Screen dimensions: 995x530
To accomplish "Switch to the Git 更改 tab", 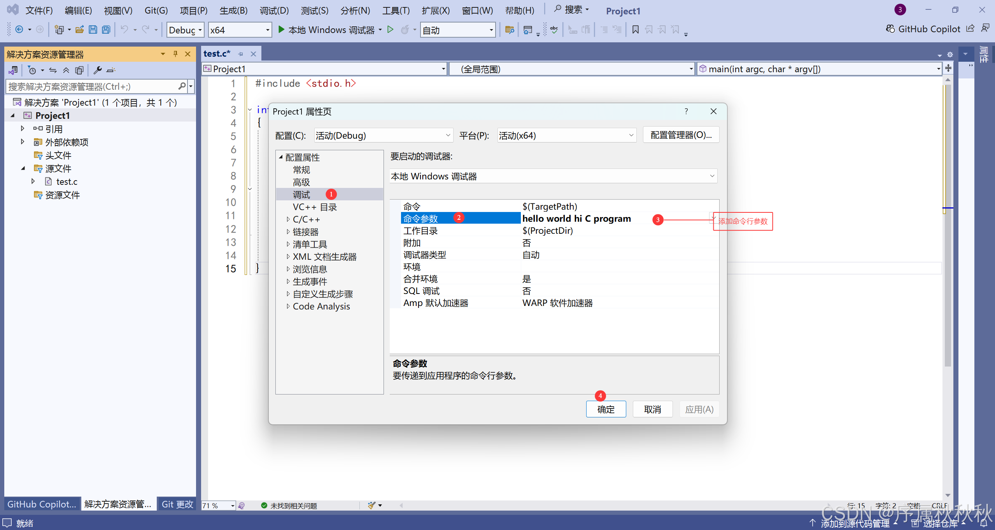I will tap(177, 504).
